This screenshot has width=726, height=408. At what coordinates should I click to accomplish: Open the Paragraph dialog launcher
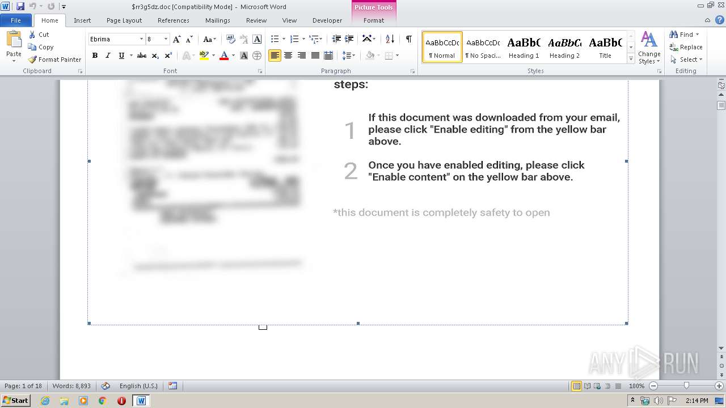(x=414, y=71)
